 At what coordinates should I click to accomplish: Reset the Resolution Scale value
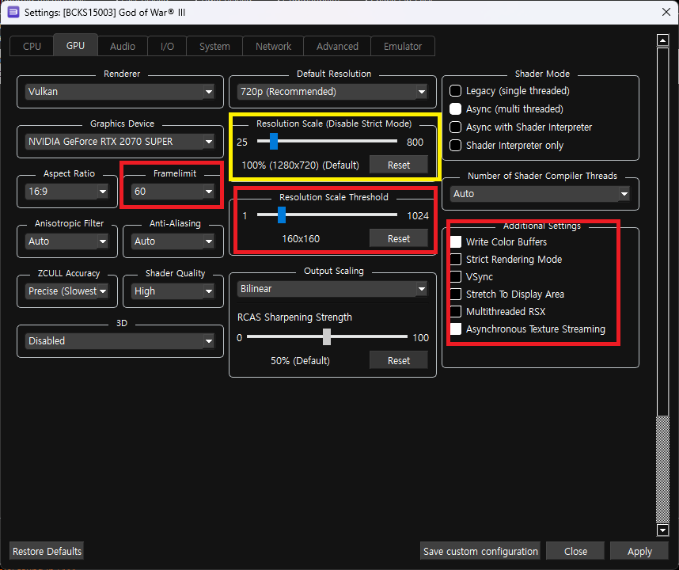[x=398, y=165]
